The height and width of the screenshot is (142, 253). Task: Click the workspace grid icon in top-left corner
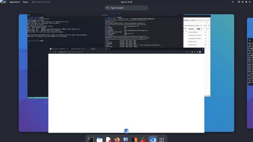coord(4,2)
